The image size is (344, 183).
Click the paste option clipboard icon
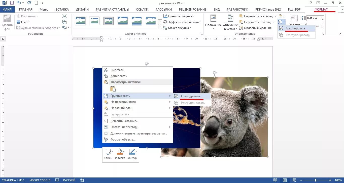pos(113,88)
